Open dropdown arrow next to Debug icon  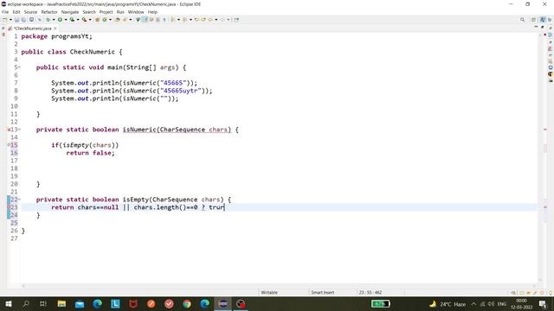click(x=54, y=20)
